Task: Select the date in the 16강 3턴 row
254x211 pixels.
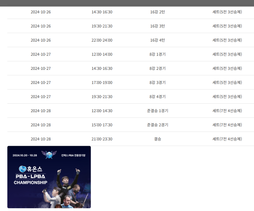Action: coord(41,26)
